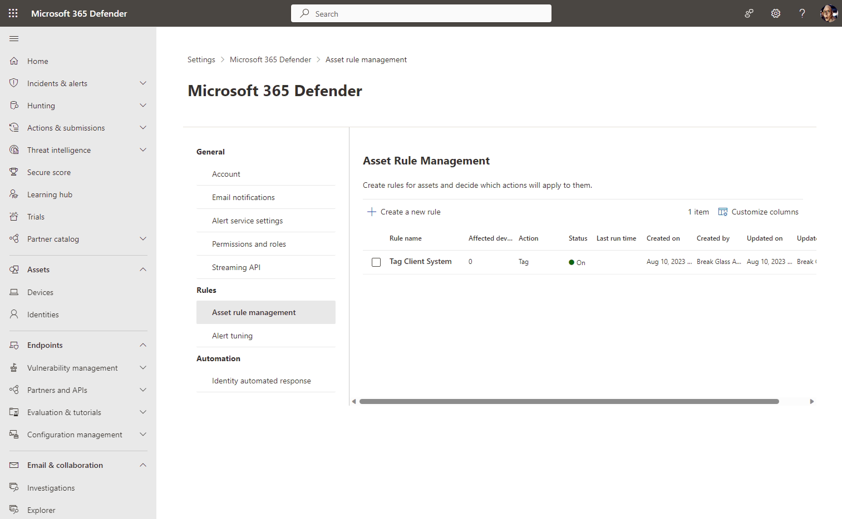Select the Learning hub icon
This screenshot has height=519, width=842.
[13, 194]
